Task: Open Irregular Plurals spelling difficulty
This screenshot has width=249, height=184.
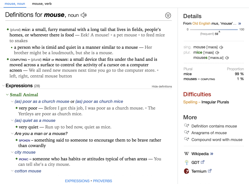Action: (215, 102)
